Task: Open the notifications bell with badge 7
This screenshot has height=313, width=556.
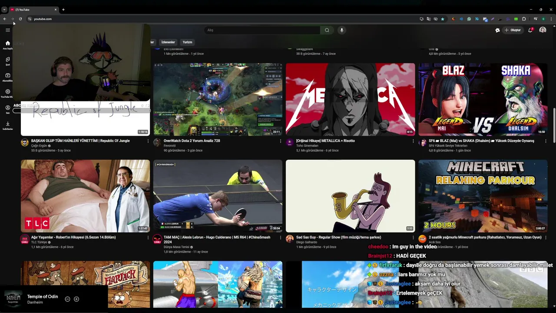Action: [x=530, y=30]
